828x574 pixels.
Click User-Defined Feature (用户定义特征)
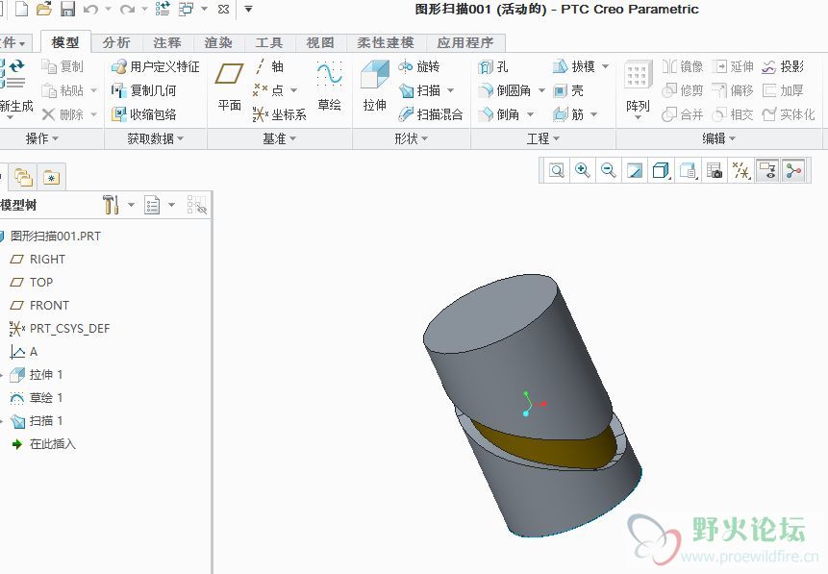(x=156, y=66)
